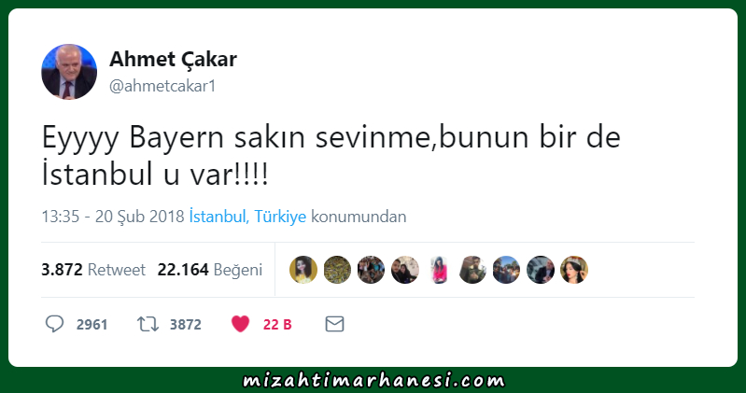Click the 2961 reply count

click(91, 325)
